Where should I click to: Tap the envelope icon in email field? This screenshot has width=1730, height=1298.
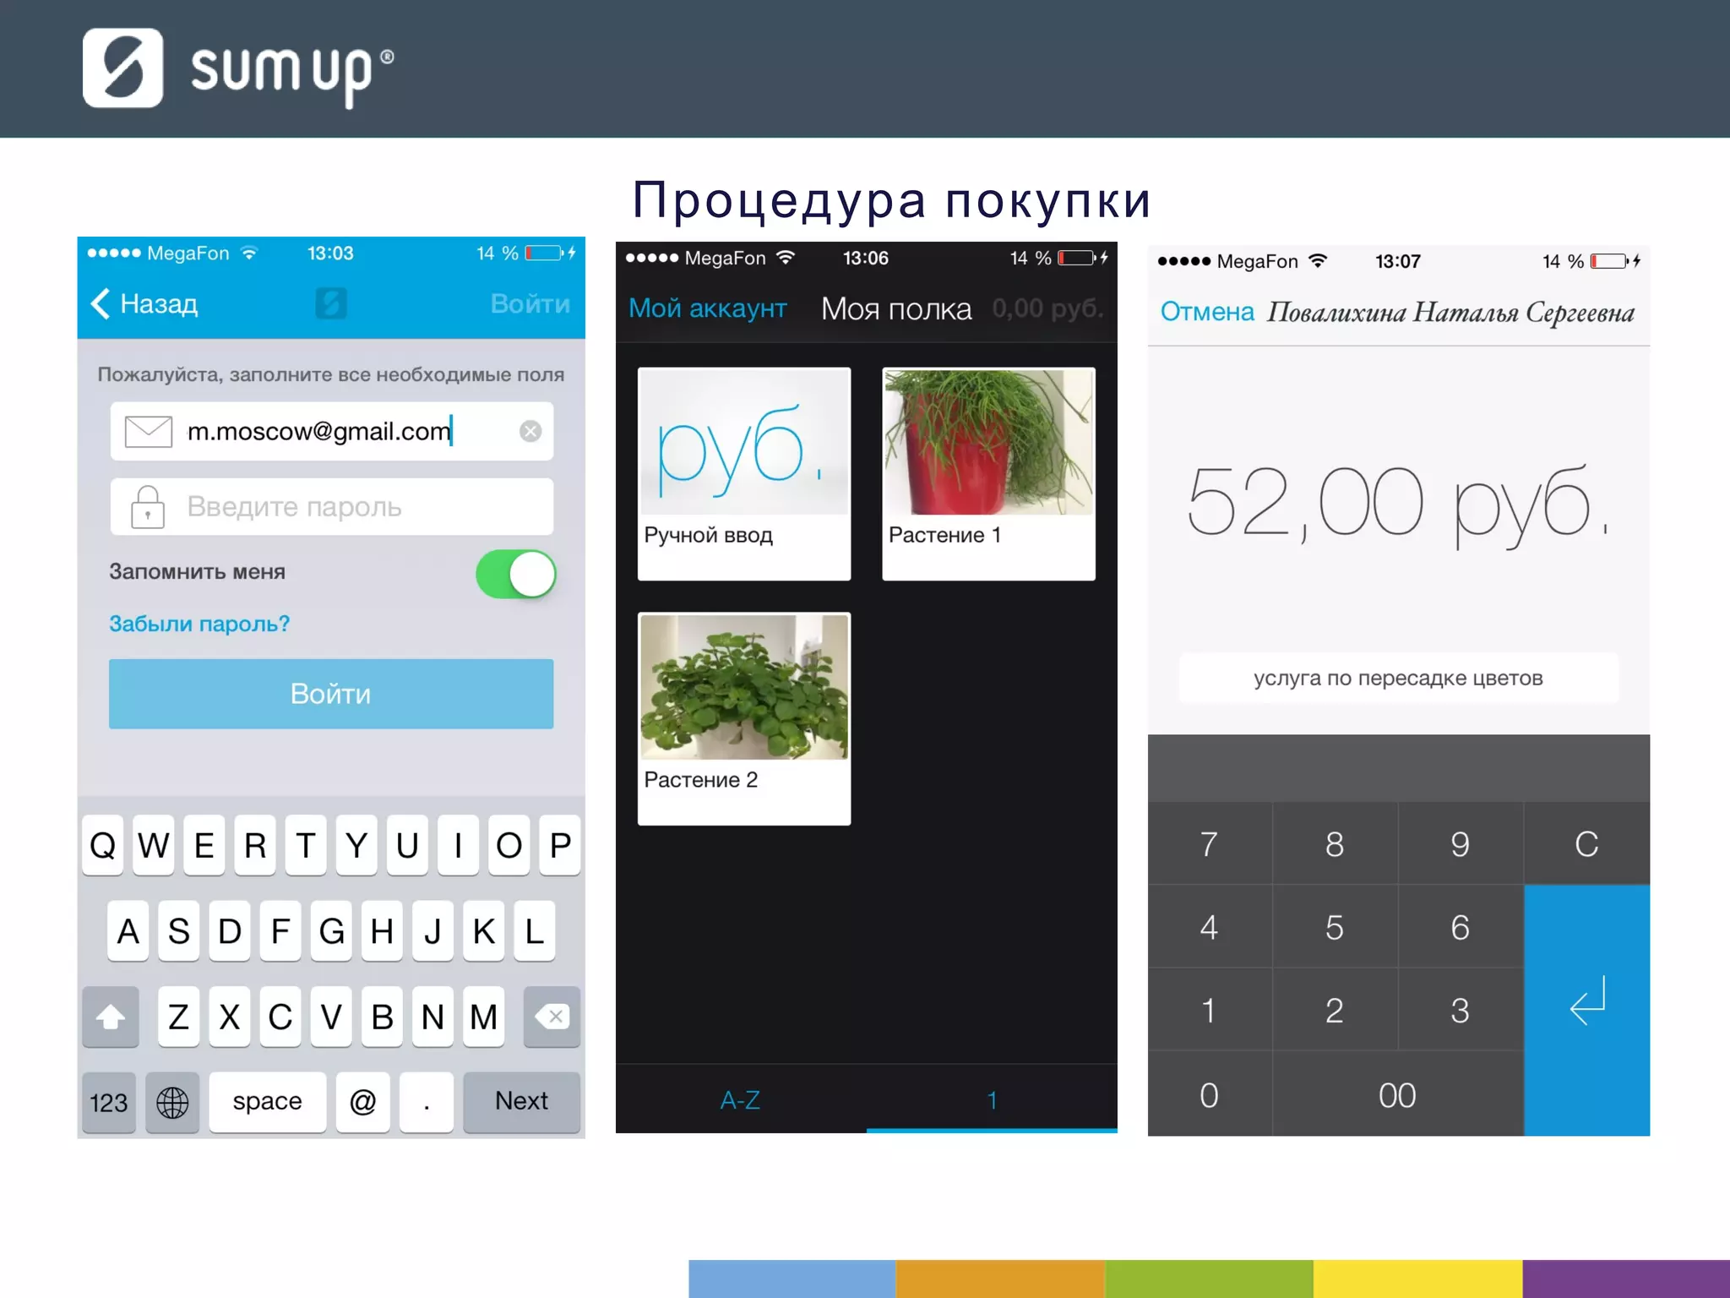point(148,432)
